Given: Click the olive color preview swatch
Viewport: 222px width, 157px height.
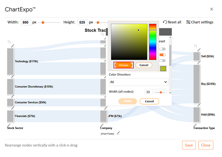Looking at the screenshot, I should (x=163, y=68).
